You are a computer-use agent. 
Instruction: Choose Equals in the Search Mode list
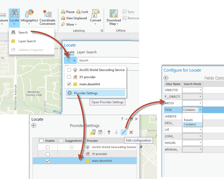(192, 120)
